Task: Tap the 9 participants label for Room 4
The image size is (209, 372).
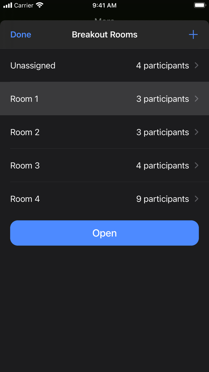Action: click(162, 199)
